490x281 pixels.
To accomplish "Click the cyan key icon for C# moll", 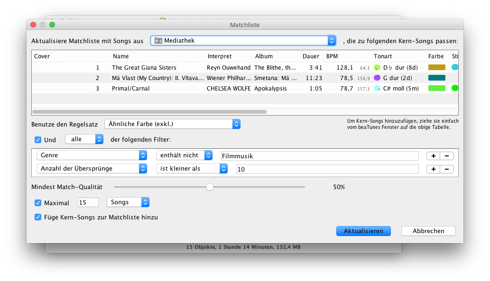I will click(377, 88).
